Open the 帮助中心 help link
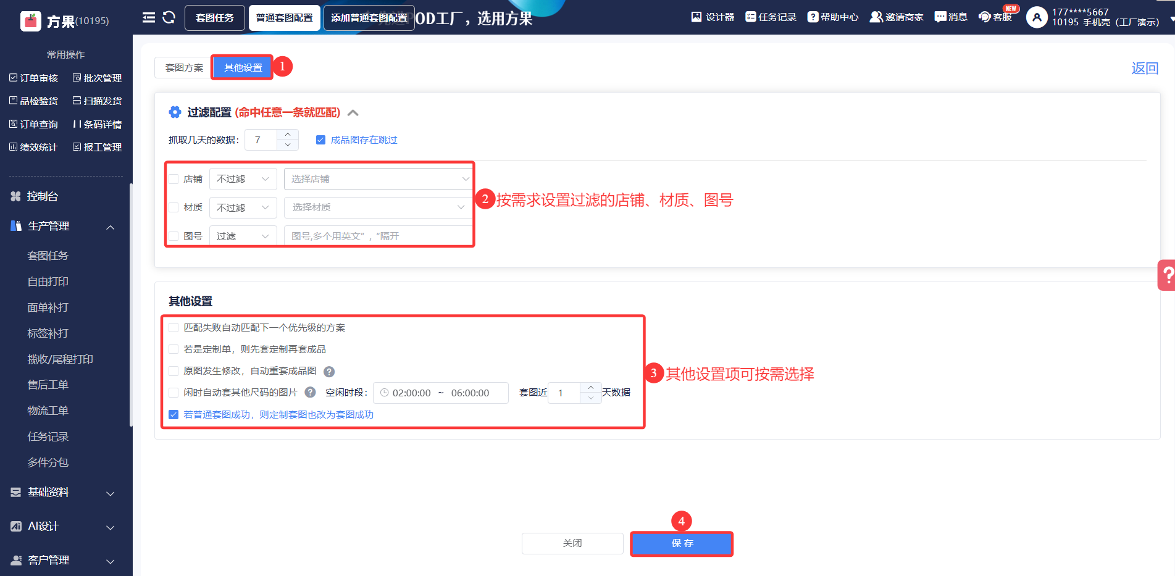This screenshot has width=1175, height=576. 833,17
